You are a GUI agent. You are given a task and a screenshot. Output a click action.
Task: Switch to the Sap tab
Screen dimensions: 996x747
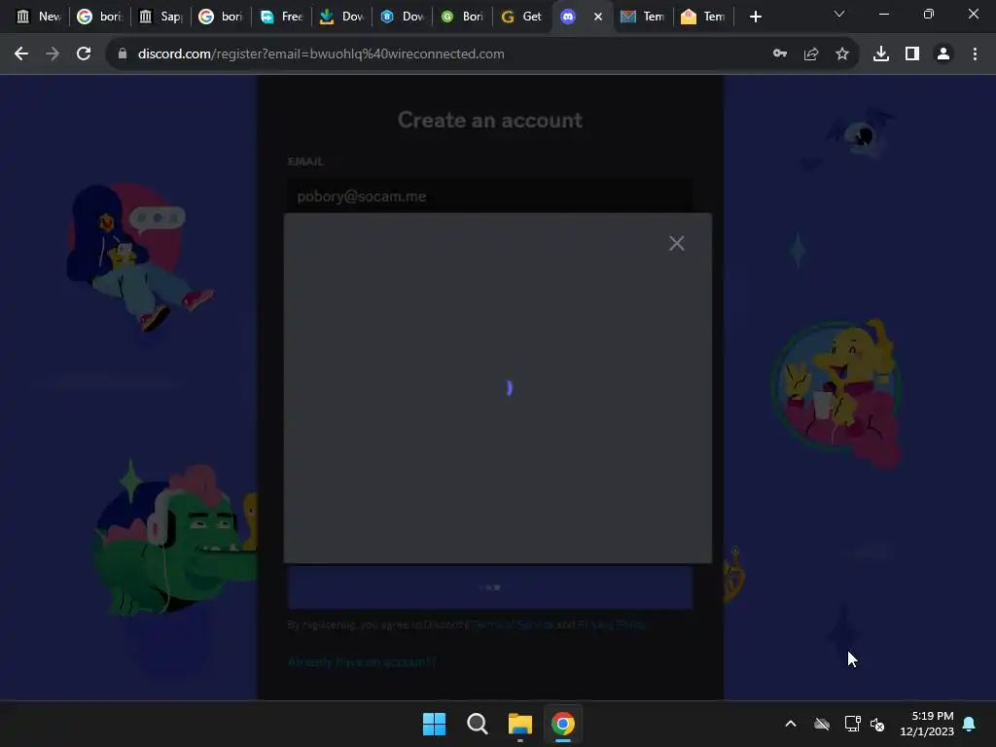[x=161, y=18]
